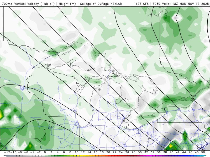Select the '0' color scale label
The height and width of the screenshot is (157, 210).
45,152
